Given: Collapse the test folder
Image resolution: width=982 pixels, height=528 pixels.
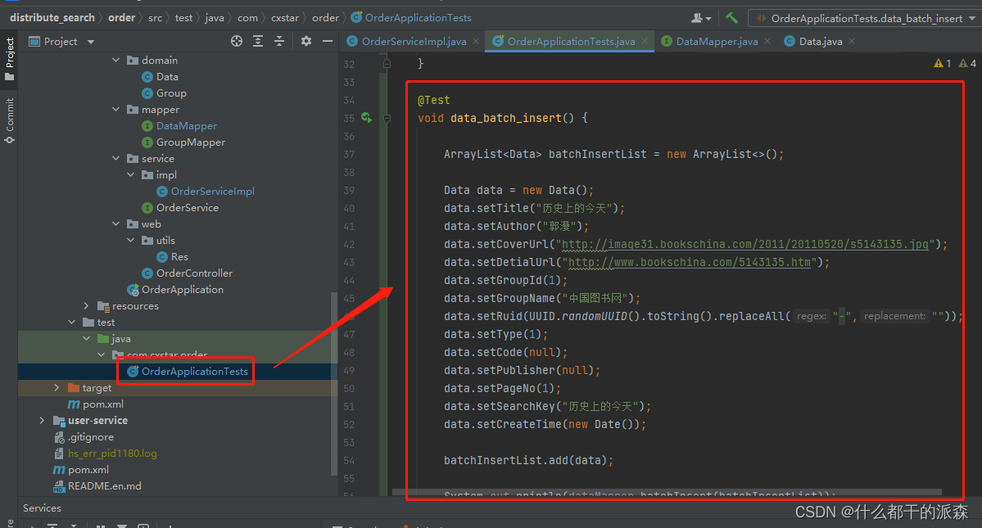Looking at the screenshot, I should 71,323.
